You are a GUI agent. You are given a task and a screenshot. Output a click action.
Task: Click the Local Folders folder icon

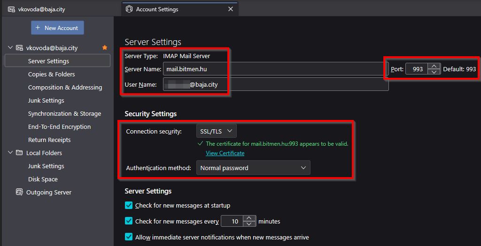(19, 153)
